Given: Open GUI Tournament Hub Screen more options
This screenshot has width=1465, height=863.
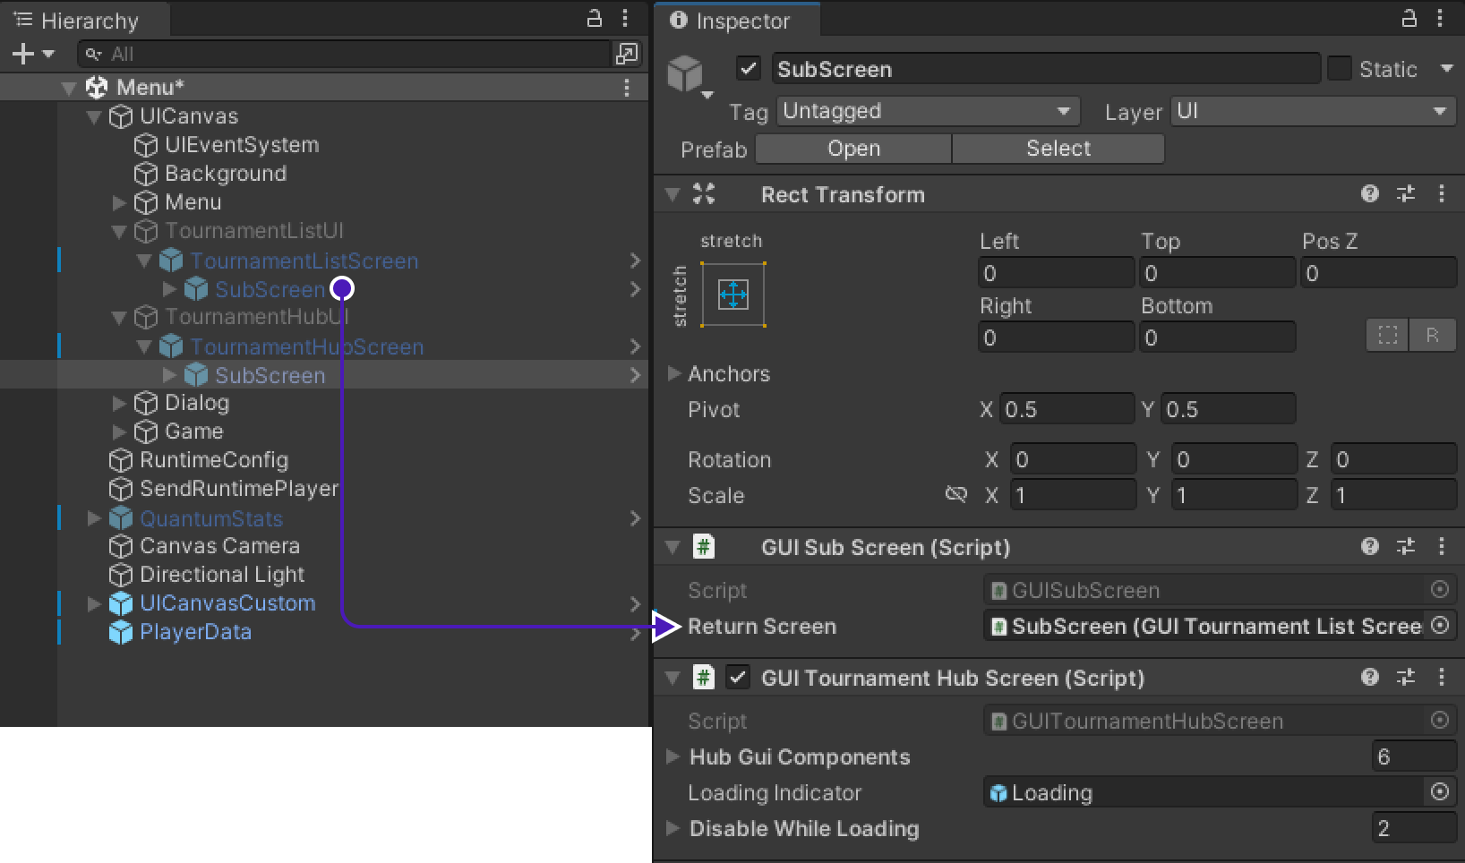Looking at the screenshot, I should point(1441,678).
